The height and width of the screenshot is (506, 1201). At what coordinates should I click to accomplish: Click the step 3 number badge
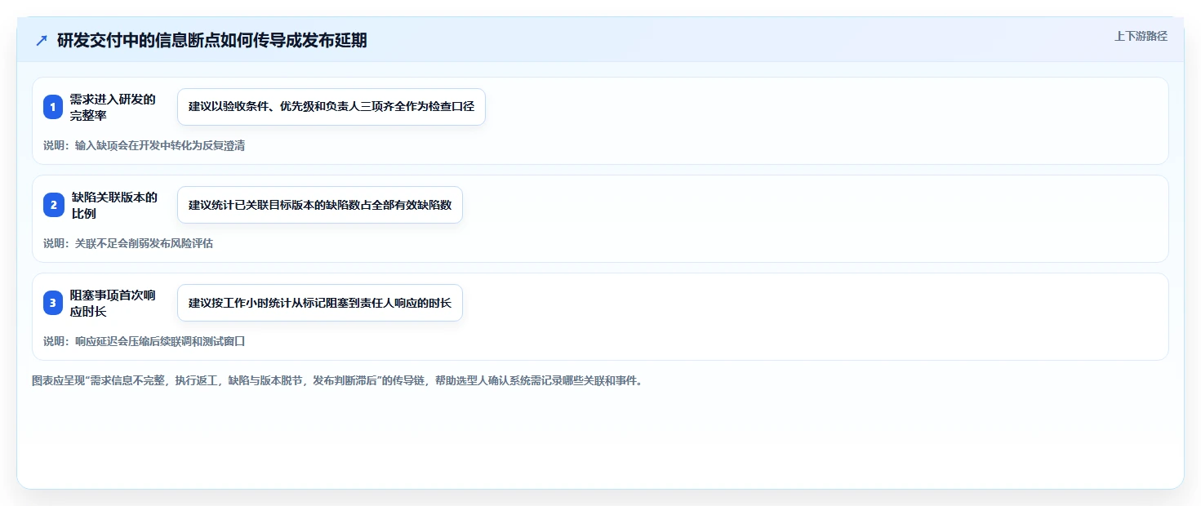pyautogui.click(x=53, y=303)
